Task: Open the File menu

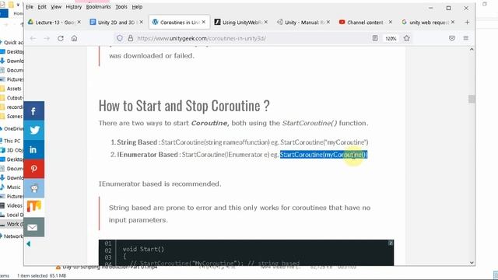Action: coord(30,7)
